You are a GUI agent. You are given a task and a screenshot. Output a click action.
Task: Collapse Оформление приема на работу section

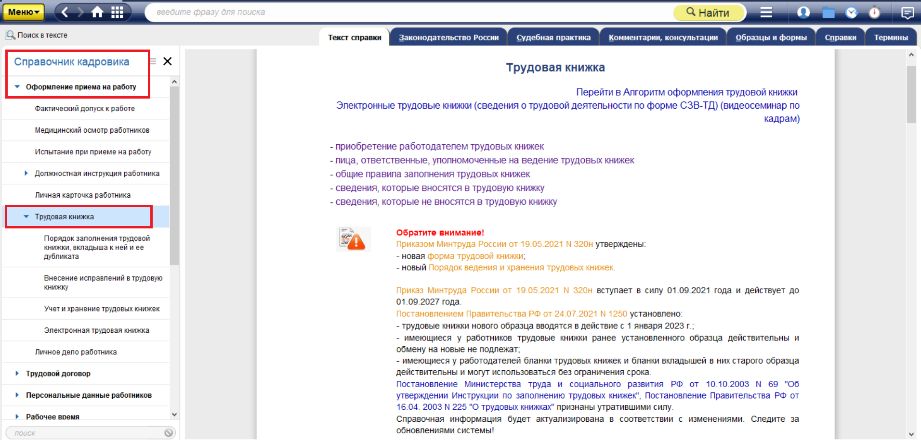17,87
